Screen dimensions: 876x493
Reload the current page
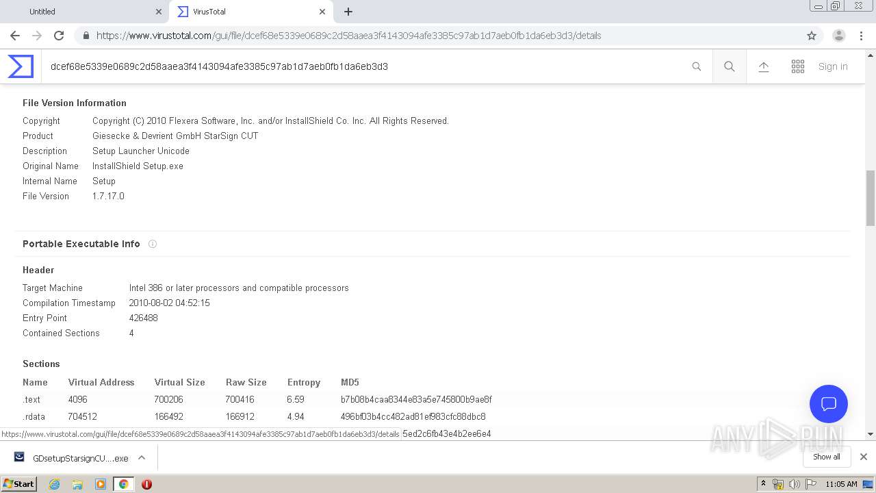(x=59, y=36)
